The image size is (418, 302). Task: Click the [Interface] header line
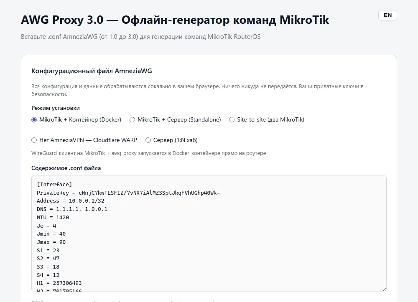(x=54, y=184)
